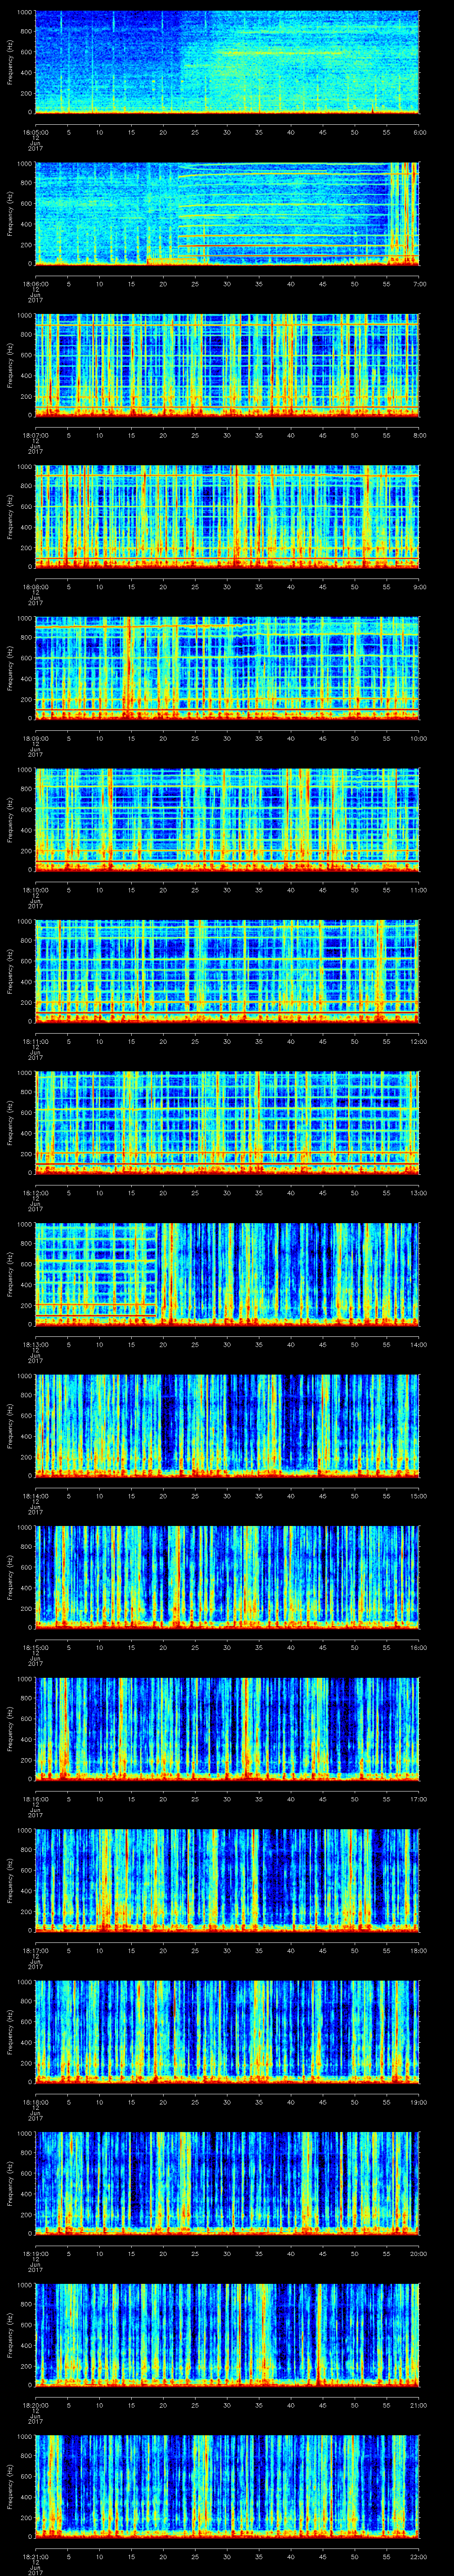The width and height of the screenshot is (454, 2576).
Task: Click the spectrogram panel starting at 18:05:00
Action: pos(227,62)
